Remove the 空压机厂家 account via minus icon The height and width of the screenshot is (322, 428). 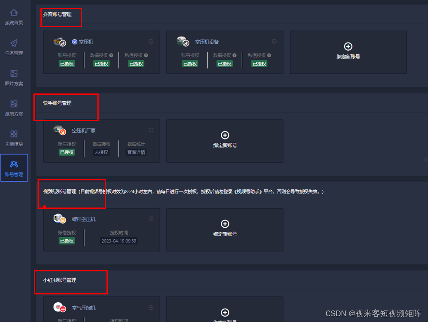151,130
